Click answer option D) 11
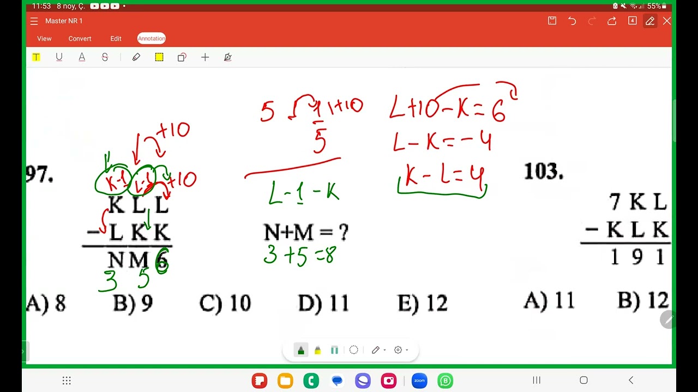 pyautogui.click(x=323, y=303)
